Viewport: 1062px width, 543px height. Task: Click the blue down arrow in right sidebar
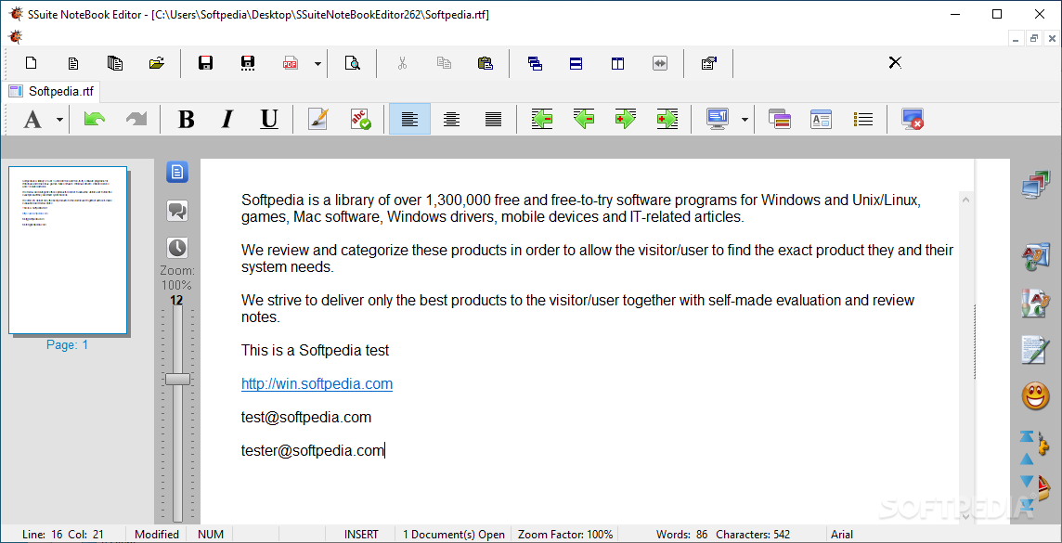pos(1027,482)
